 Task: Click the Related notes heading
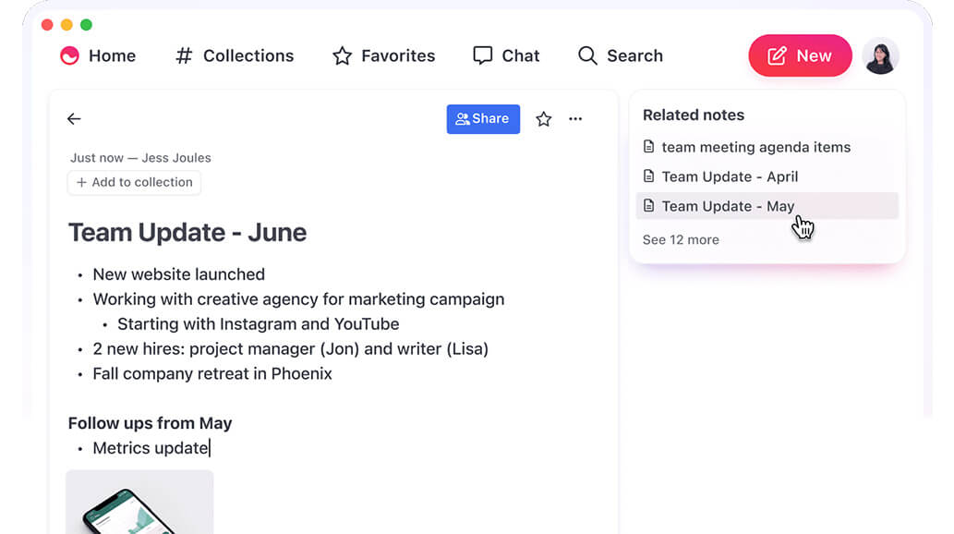[694, 115]
